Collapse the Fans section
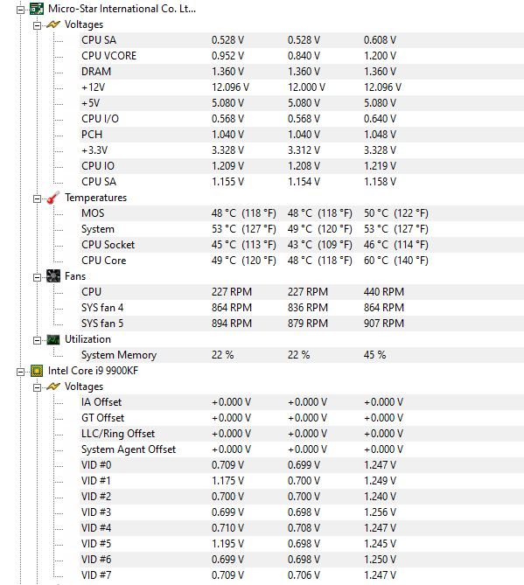 [x=37, y=277]
